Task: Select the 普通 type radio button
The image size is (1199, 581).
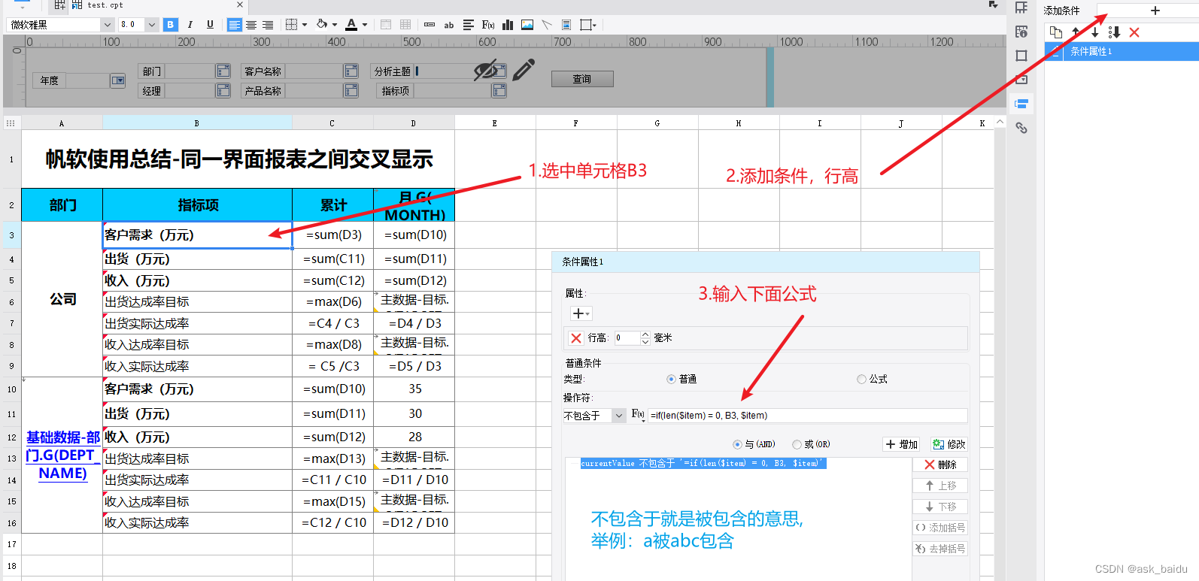Action: click(x=671, y=380)
